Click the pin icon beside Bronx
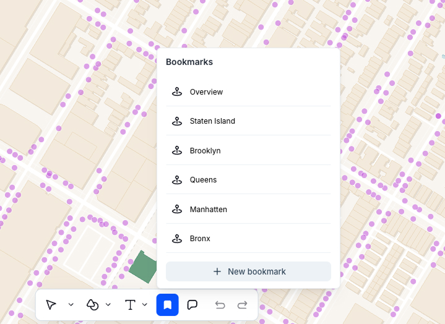445x324 pixels. click(177, 239)
